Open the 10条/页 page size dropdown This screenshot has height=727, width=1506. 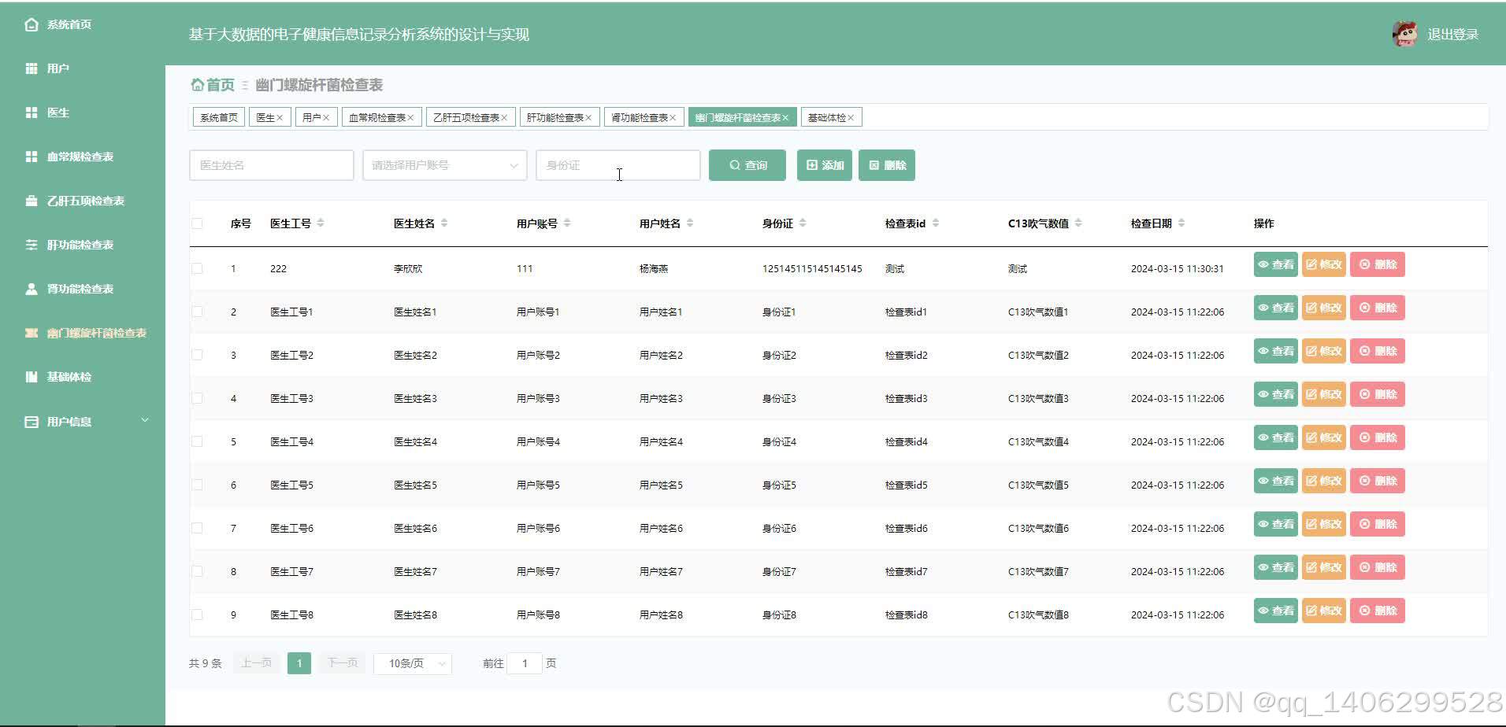tap(412, 663)
